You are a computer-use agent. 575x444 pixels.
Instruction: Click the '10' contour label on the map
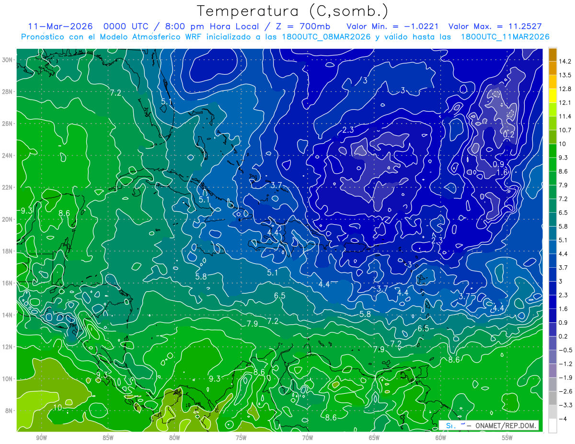57,408
